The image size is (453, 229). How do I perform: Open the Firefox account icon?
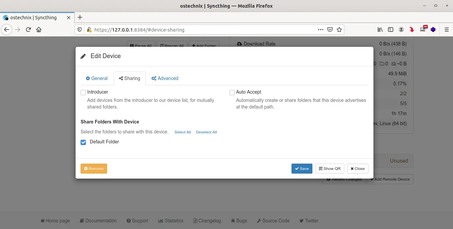(401, 30)
